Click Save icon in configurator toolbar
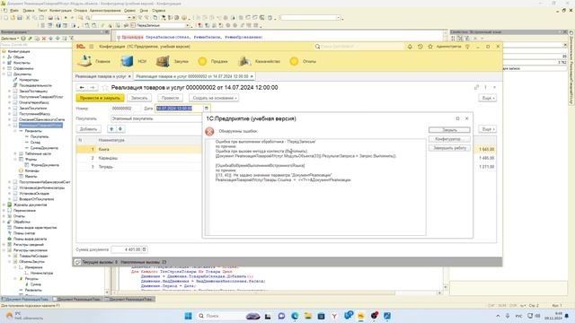The height and width of the screenshot is (323, 575). [20, 18]
